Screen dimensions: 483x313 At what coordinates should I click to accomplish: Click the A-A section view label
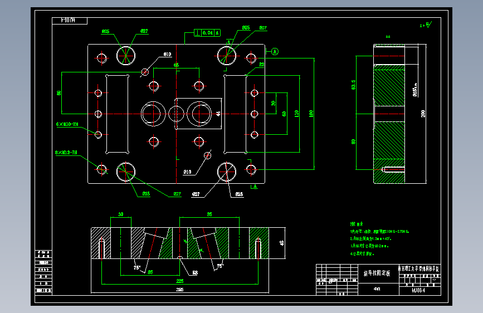pyautogui.click(x=388, y=37)
